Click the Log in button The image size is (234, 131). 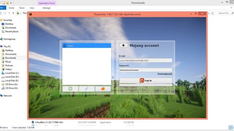point(146,80)
